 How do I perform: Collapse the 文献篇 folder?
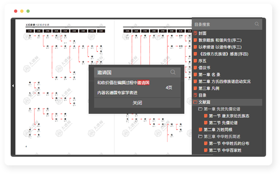point(195,102)
